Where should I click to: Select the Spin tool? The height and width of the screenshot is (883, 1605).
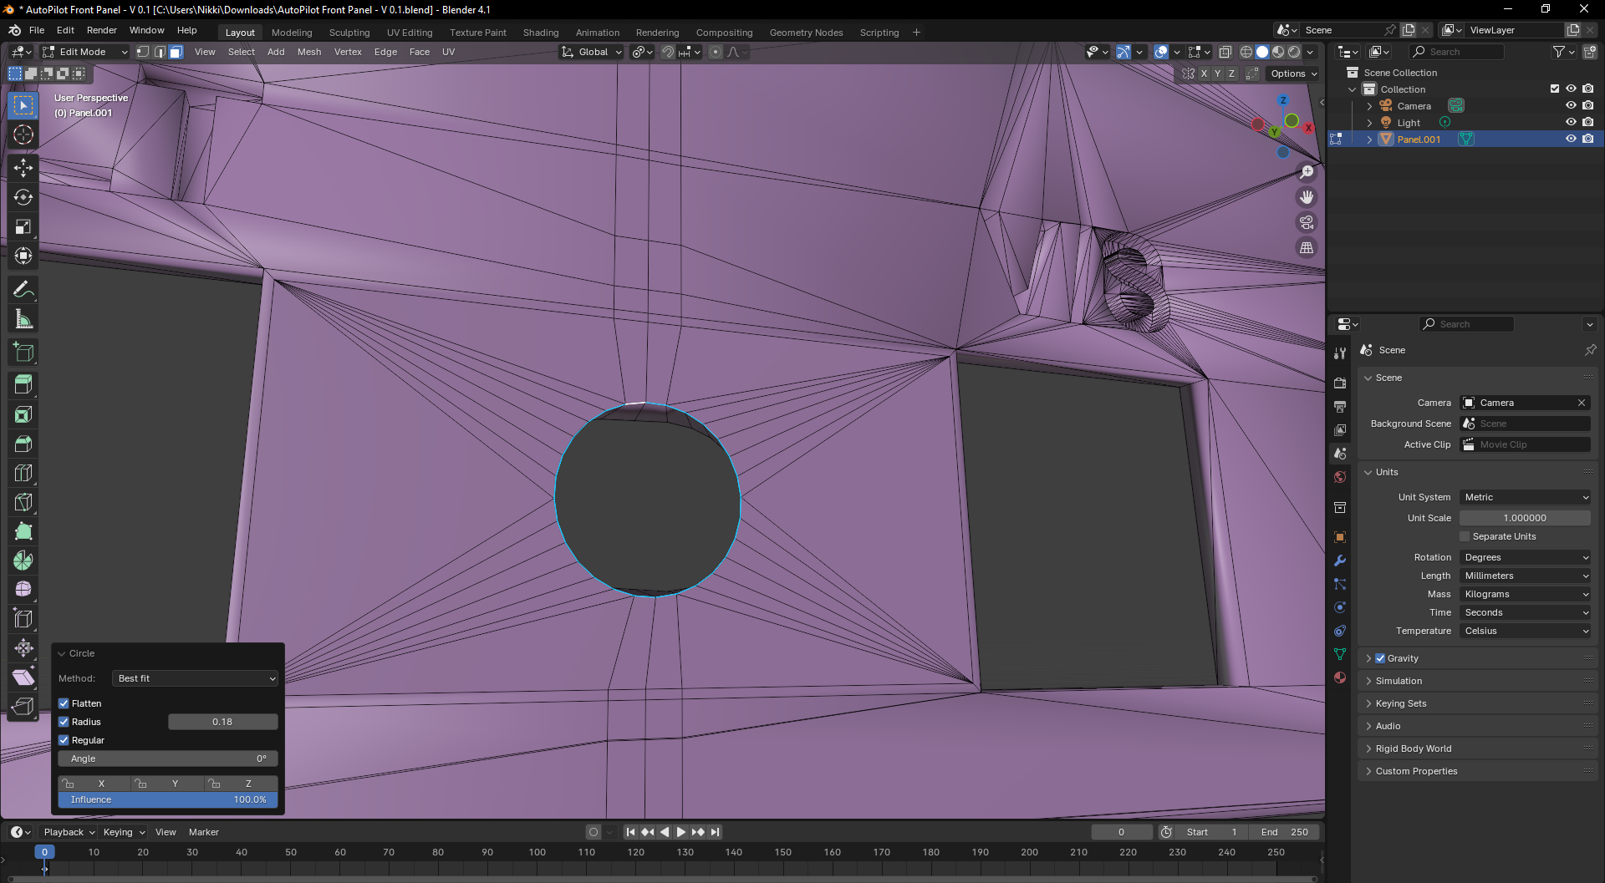pos(23,561)
